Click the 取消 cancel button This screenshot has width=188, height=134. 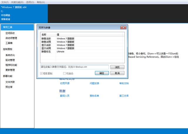117,73
